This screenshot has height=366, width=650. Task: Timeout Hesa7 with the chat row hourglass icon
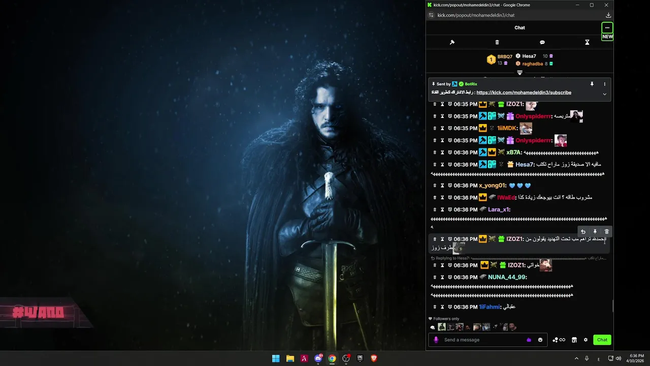pyautogui.click(x=442, y=165)
